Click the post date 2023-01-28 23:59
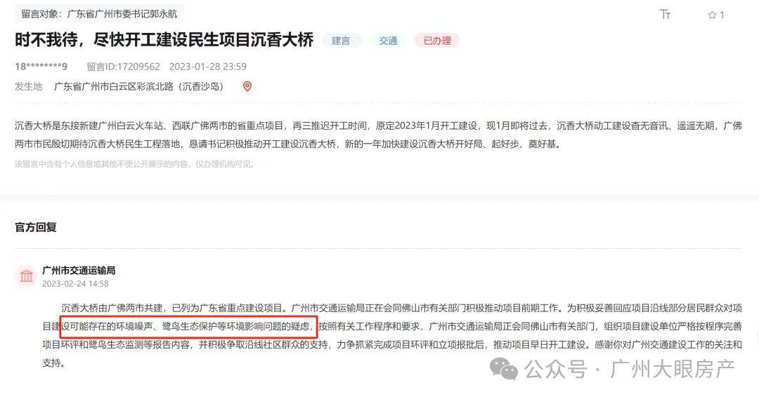The image size is (759, 399). (207, 67)
